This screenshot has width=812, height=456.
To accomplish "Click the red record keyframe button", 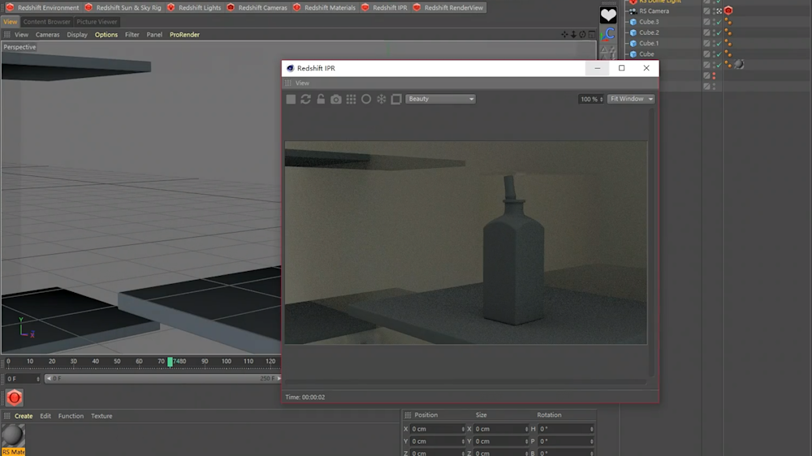I will (14, 398).
